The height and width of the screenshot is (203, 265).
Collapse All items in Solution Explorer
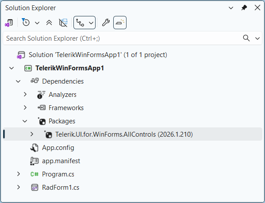pos(49,23)
